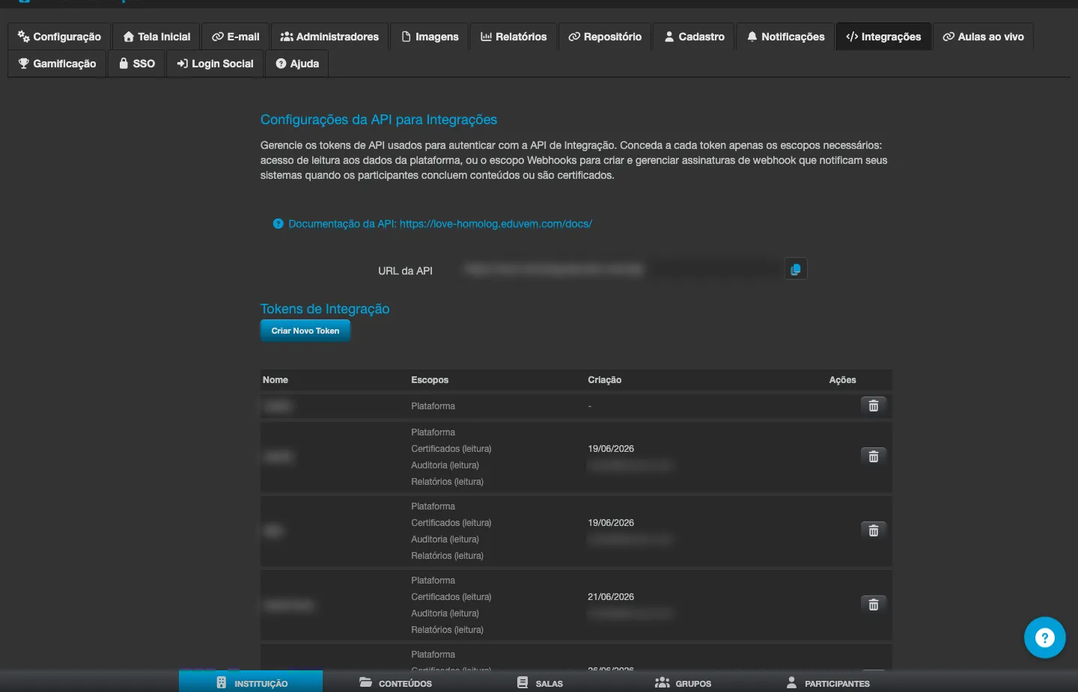Click the Criação column header
The width and height of the screenshot is (1078, 692).
(605, 380)
